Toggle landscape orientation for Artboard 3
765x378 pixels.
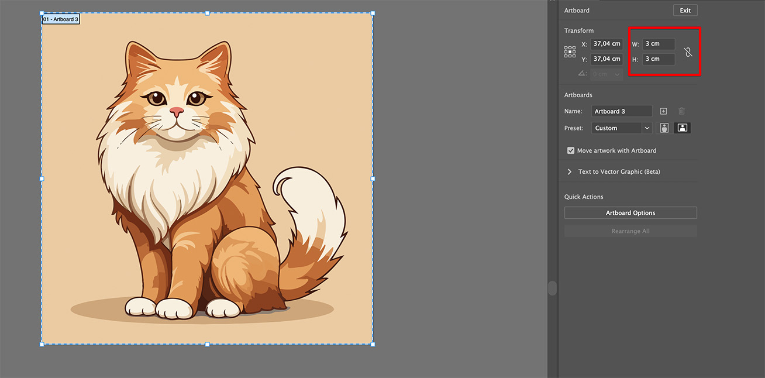pos(682,128)
